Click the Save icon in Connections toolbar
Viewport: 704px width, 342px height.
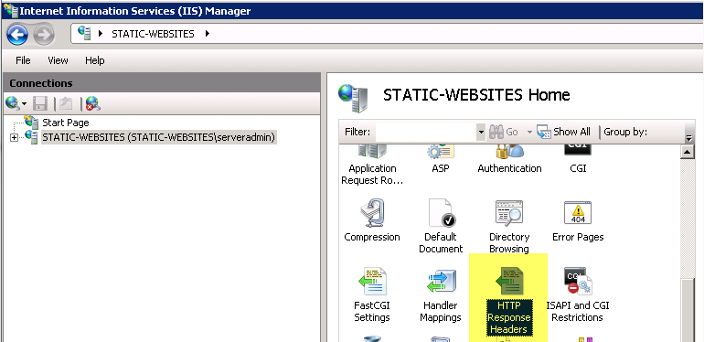point(40,104)
